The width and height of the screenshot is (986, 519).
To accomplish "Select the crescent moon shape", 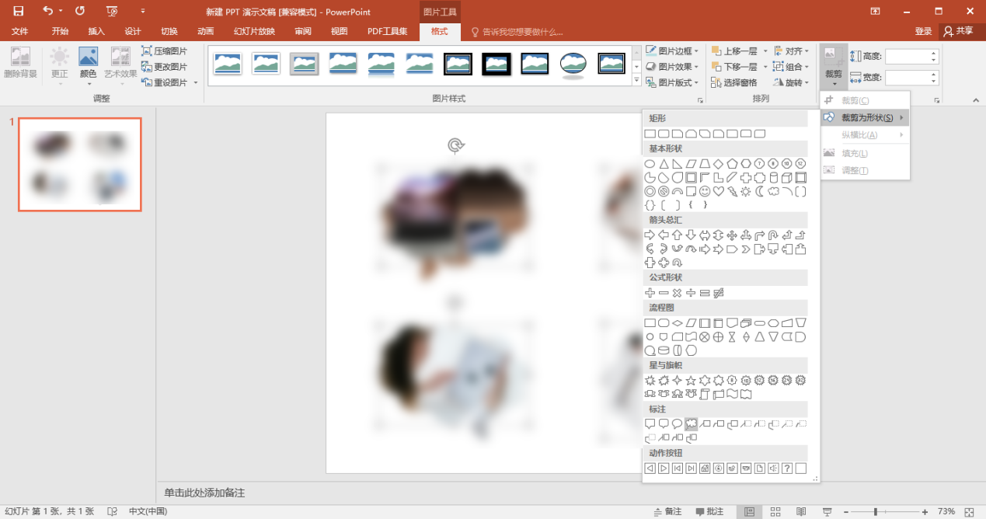I will [x=759, y=191].
